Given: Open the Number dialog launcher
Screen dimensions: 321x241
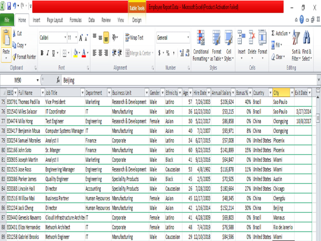Looking at the screenshot, I should [x=188, y=68].
